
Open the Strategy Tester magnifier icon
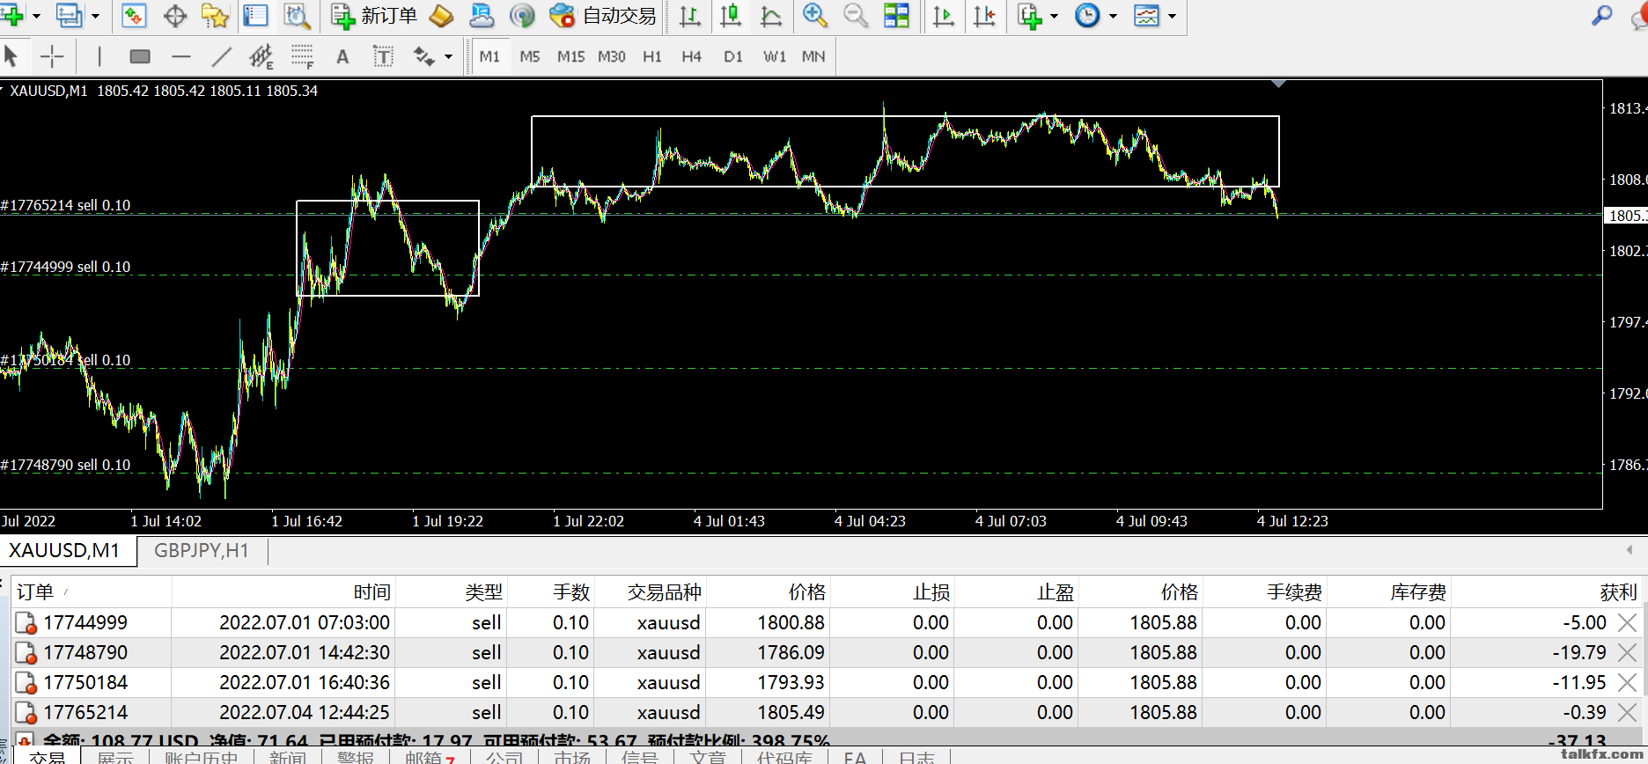(x=297, y=15)
